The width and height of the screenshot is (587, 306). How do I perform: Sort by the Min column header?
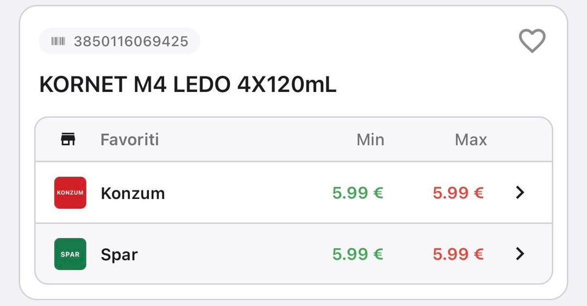370,140
